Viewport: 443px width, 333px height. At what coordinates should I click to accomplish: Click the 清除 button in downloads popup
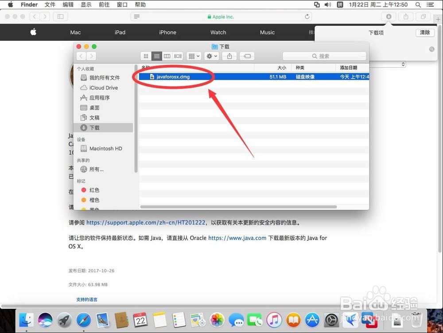pyautogui.click(x=424, y=32)
